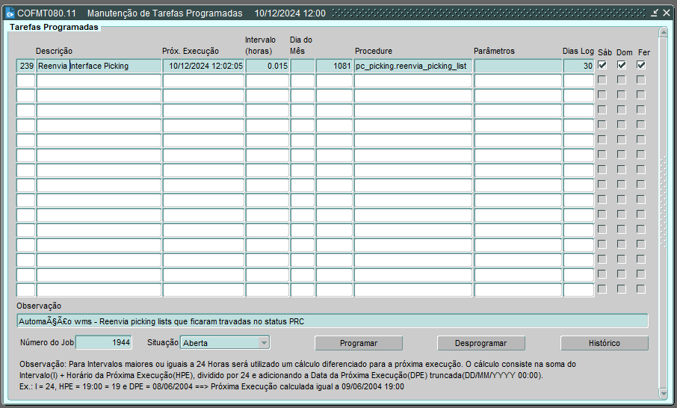Click the scroll down arrow at bottom right
The image size is (677, 408).
pyautogui.click(x=663, y=393)
